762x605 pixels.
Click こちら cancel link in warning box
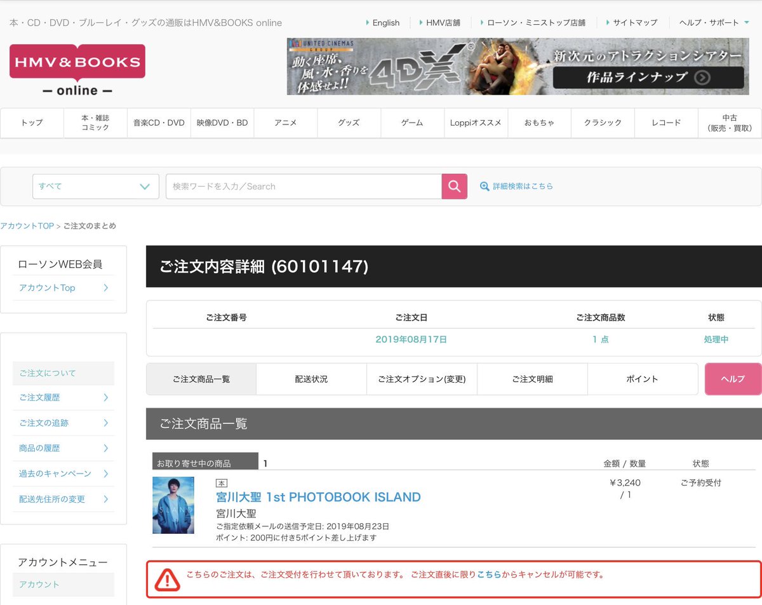tap(489, 575)
